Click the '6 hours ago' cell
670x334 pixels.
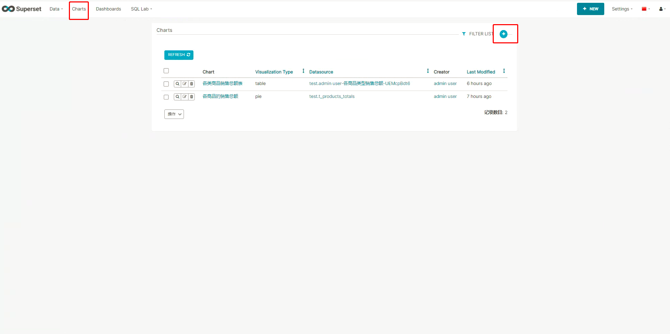(479, 84)
